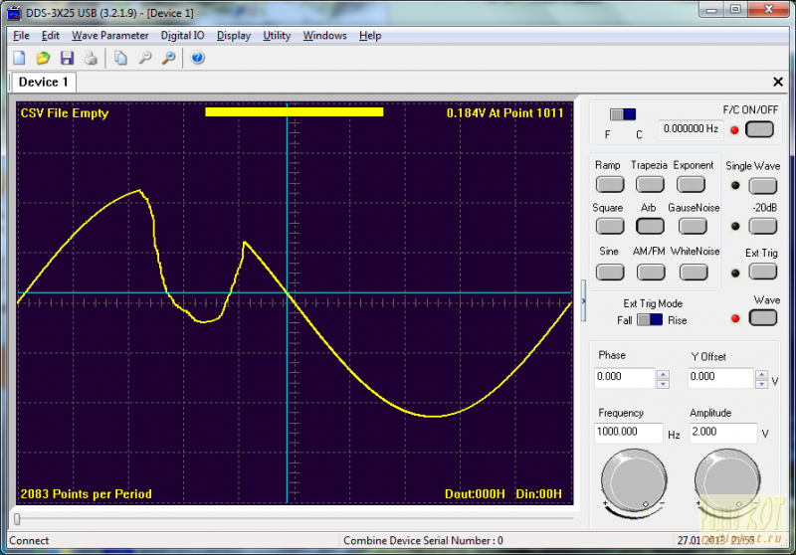
Task: Click the horizontal slider handle below waveform
Action: coord(17,519)
